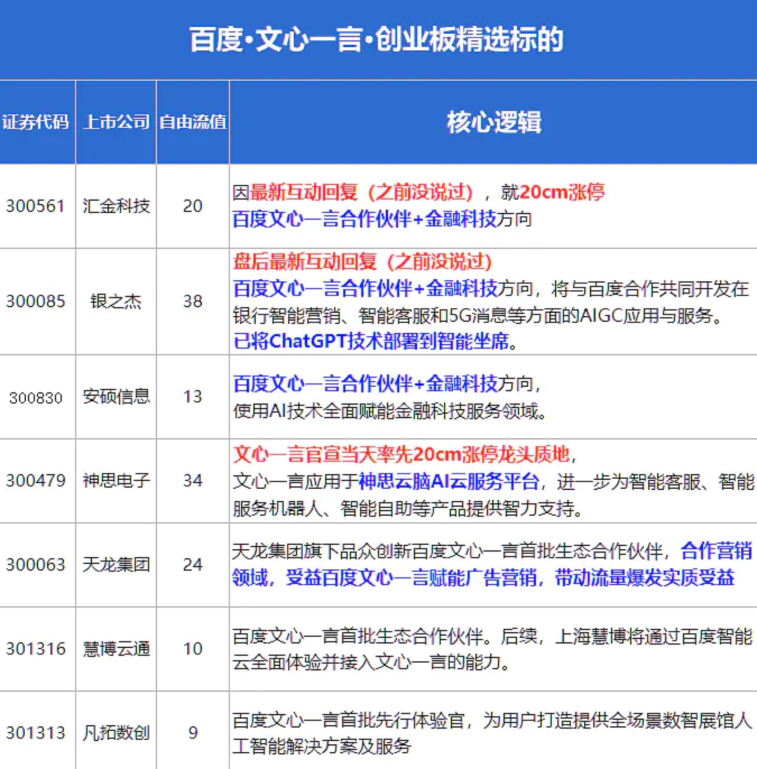The image size is (757, 769).
Task: Click stock code 300479
Action: coord(35,481)
